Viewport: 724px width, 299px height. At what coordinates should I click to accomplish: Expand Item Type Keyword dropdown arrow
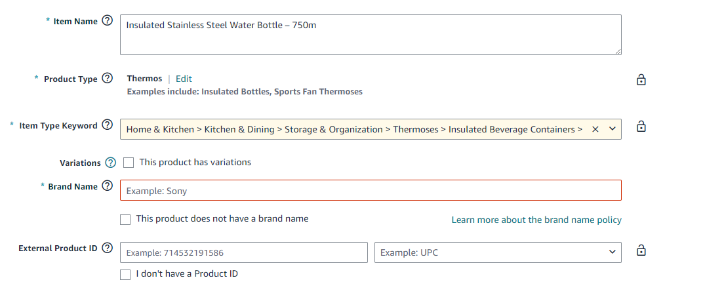(613, 129)
